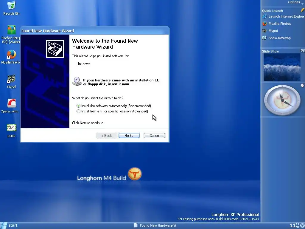Screen dimensions: 305x229
Task: Click the Windows flag icon on the start button
Action: tap(4, 225)
